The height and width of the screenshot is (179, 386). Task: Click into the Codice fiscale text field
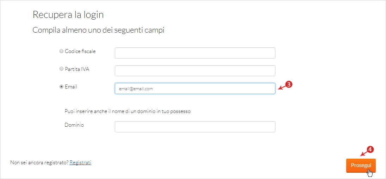pos(195,53)
